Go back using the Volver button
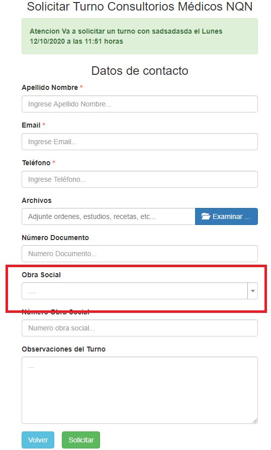This screenshot has height=450, width=271. [38, 439]
